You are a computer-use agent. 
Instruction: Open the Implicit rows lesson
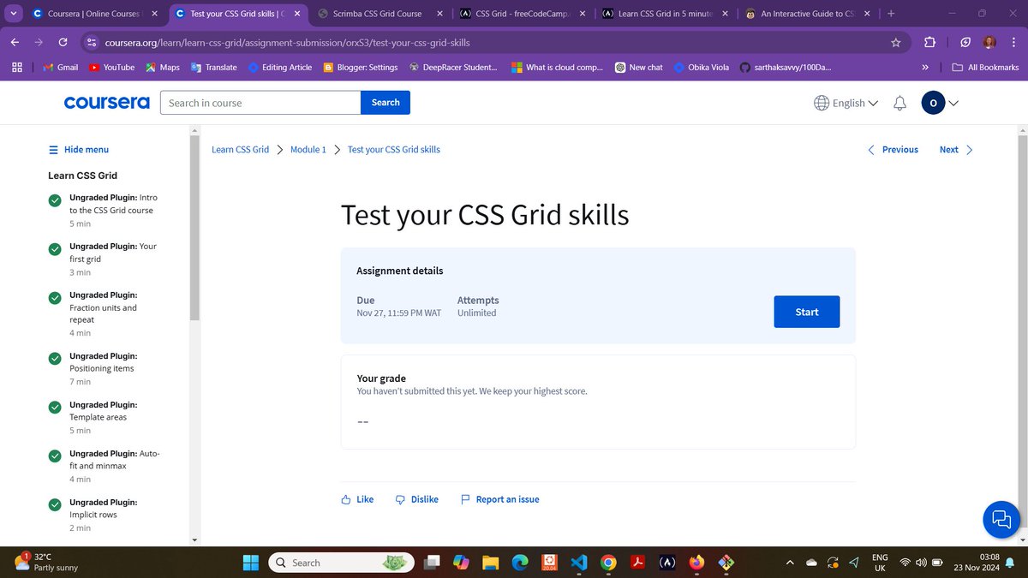click(x=103, y=515)
